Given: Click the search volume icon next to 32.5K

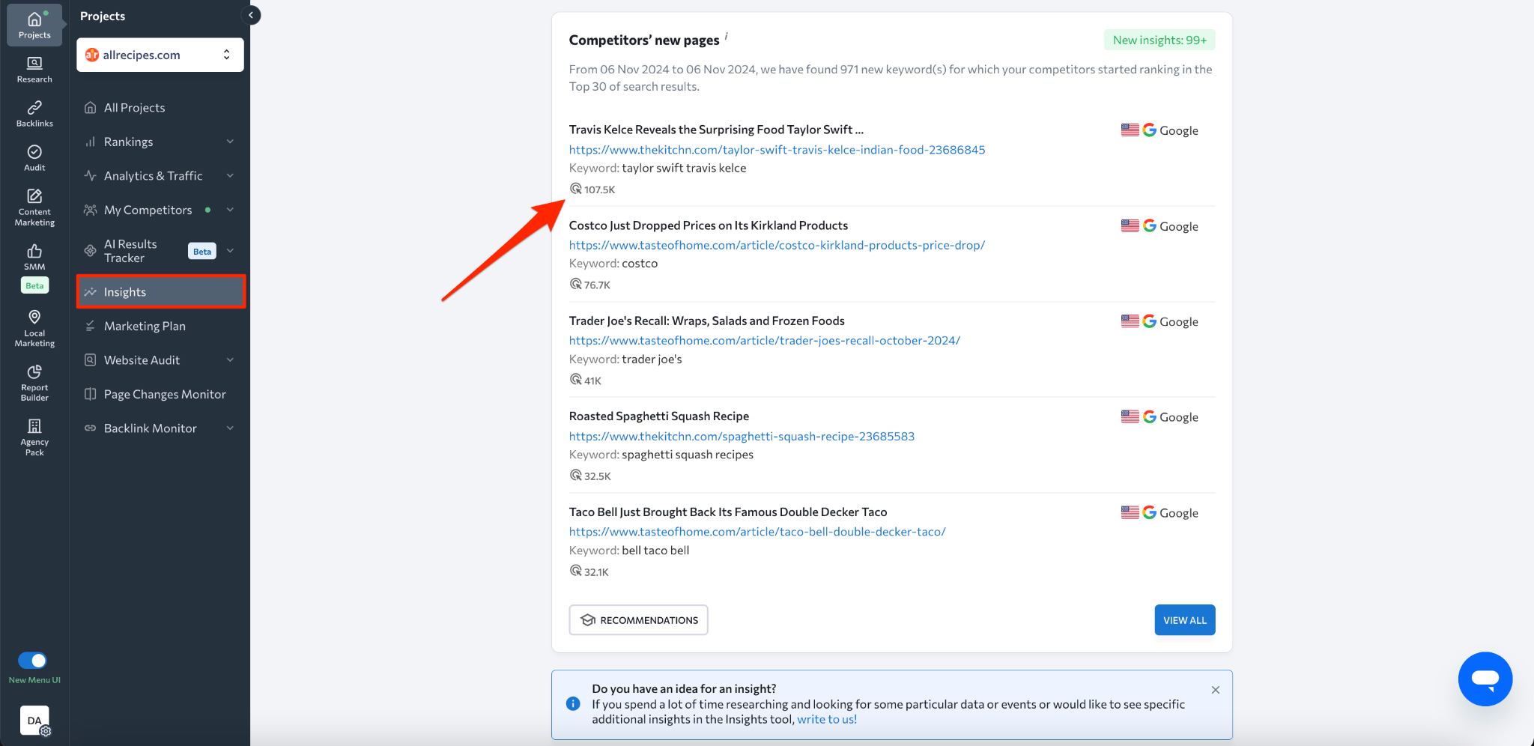Looking at the screenshot, I should (575, 475).
